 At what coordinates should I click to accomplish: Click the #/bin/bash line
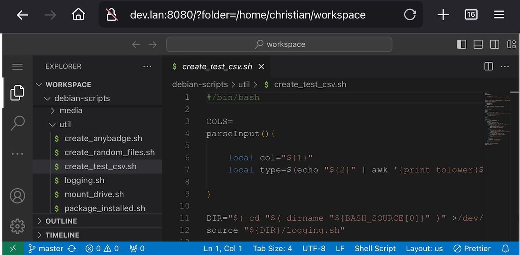point(233,97)
